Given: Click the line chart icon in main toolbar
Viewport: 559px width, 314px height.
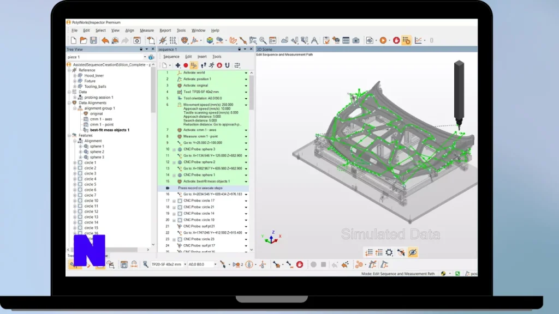Looking at the screenshot, I should [418, 40].
